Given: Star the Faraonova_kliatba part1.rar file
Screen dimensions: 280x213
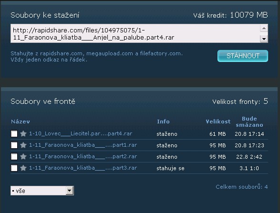Looking at the screenshot, I should tap(23, 145).
